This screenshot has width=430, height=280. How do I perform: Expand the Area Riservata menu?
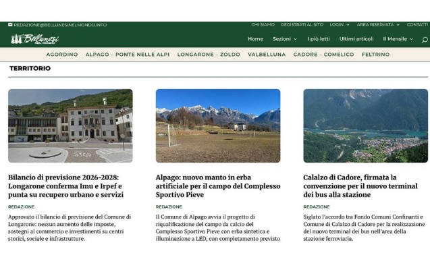click(378, 25)
